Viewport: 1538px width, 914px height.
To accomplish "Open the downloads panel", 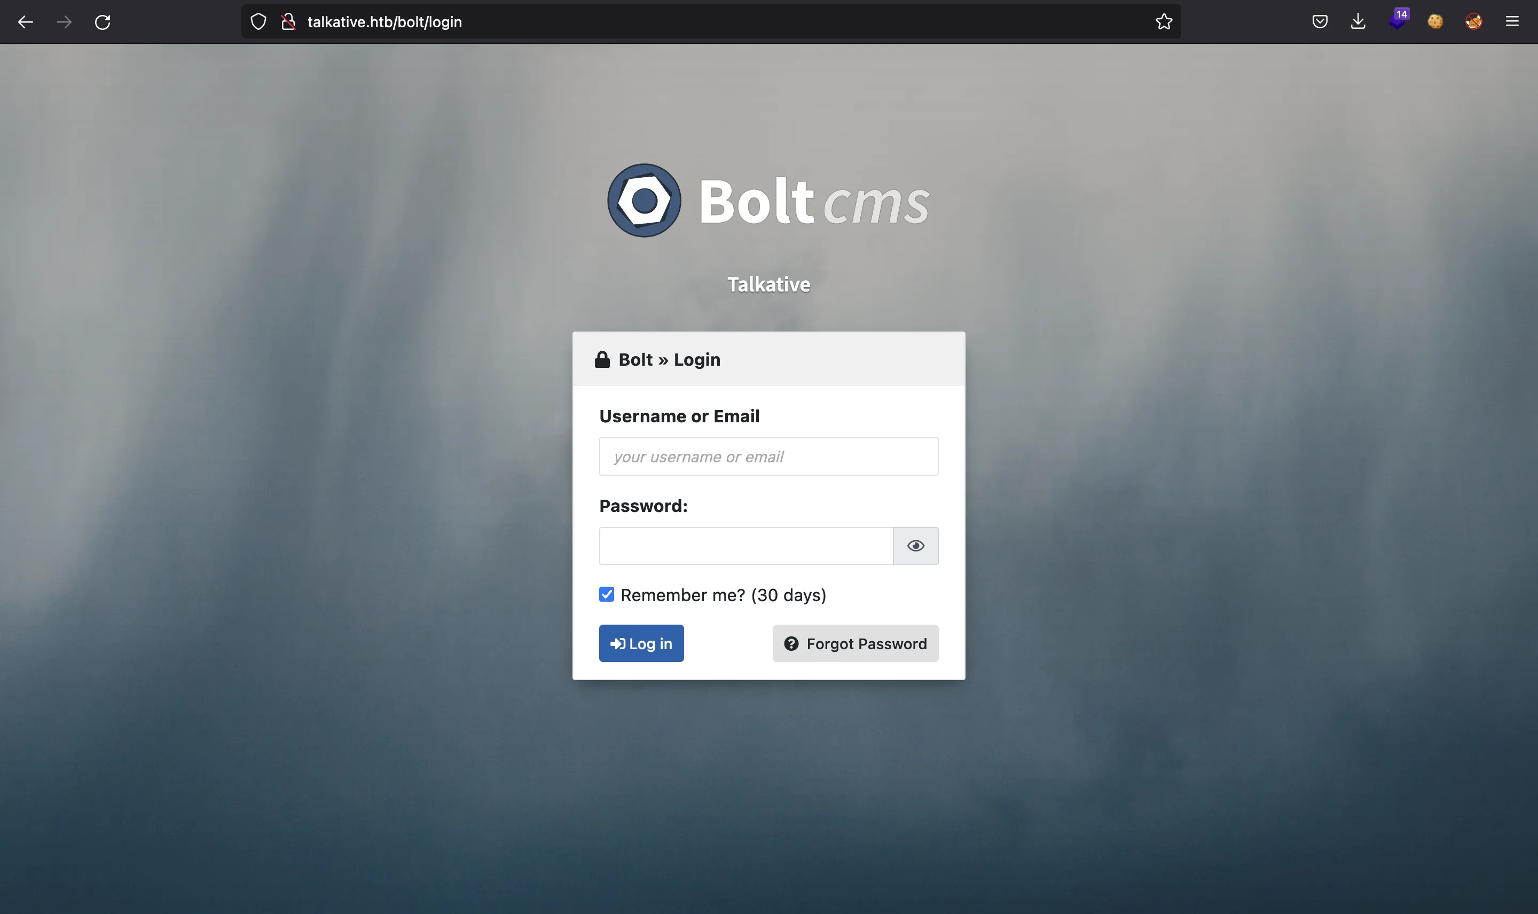I will [1358, 22].
